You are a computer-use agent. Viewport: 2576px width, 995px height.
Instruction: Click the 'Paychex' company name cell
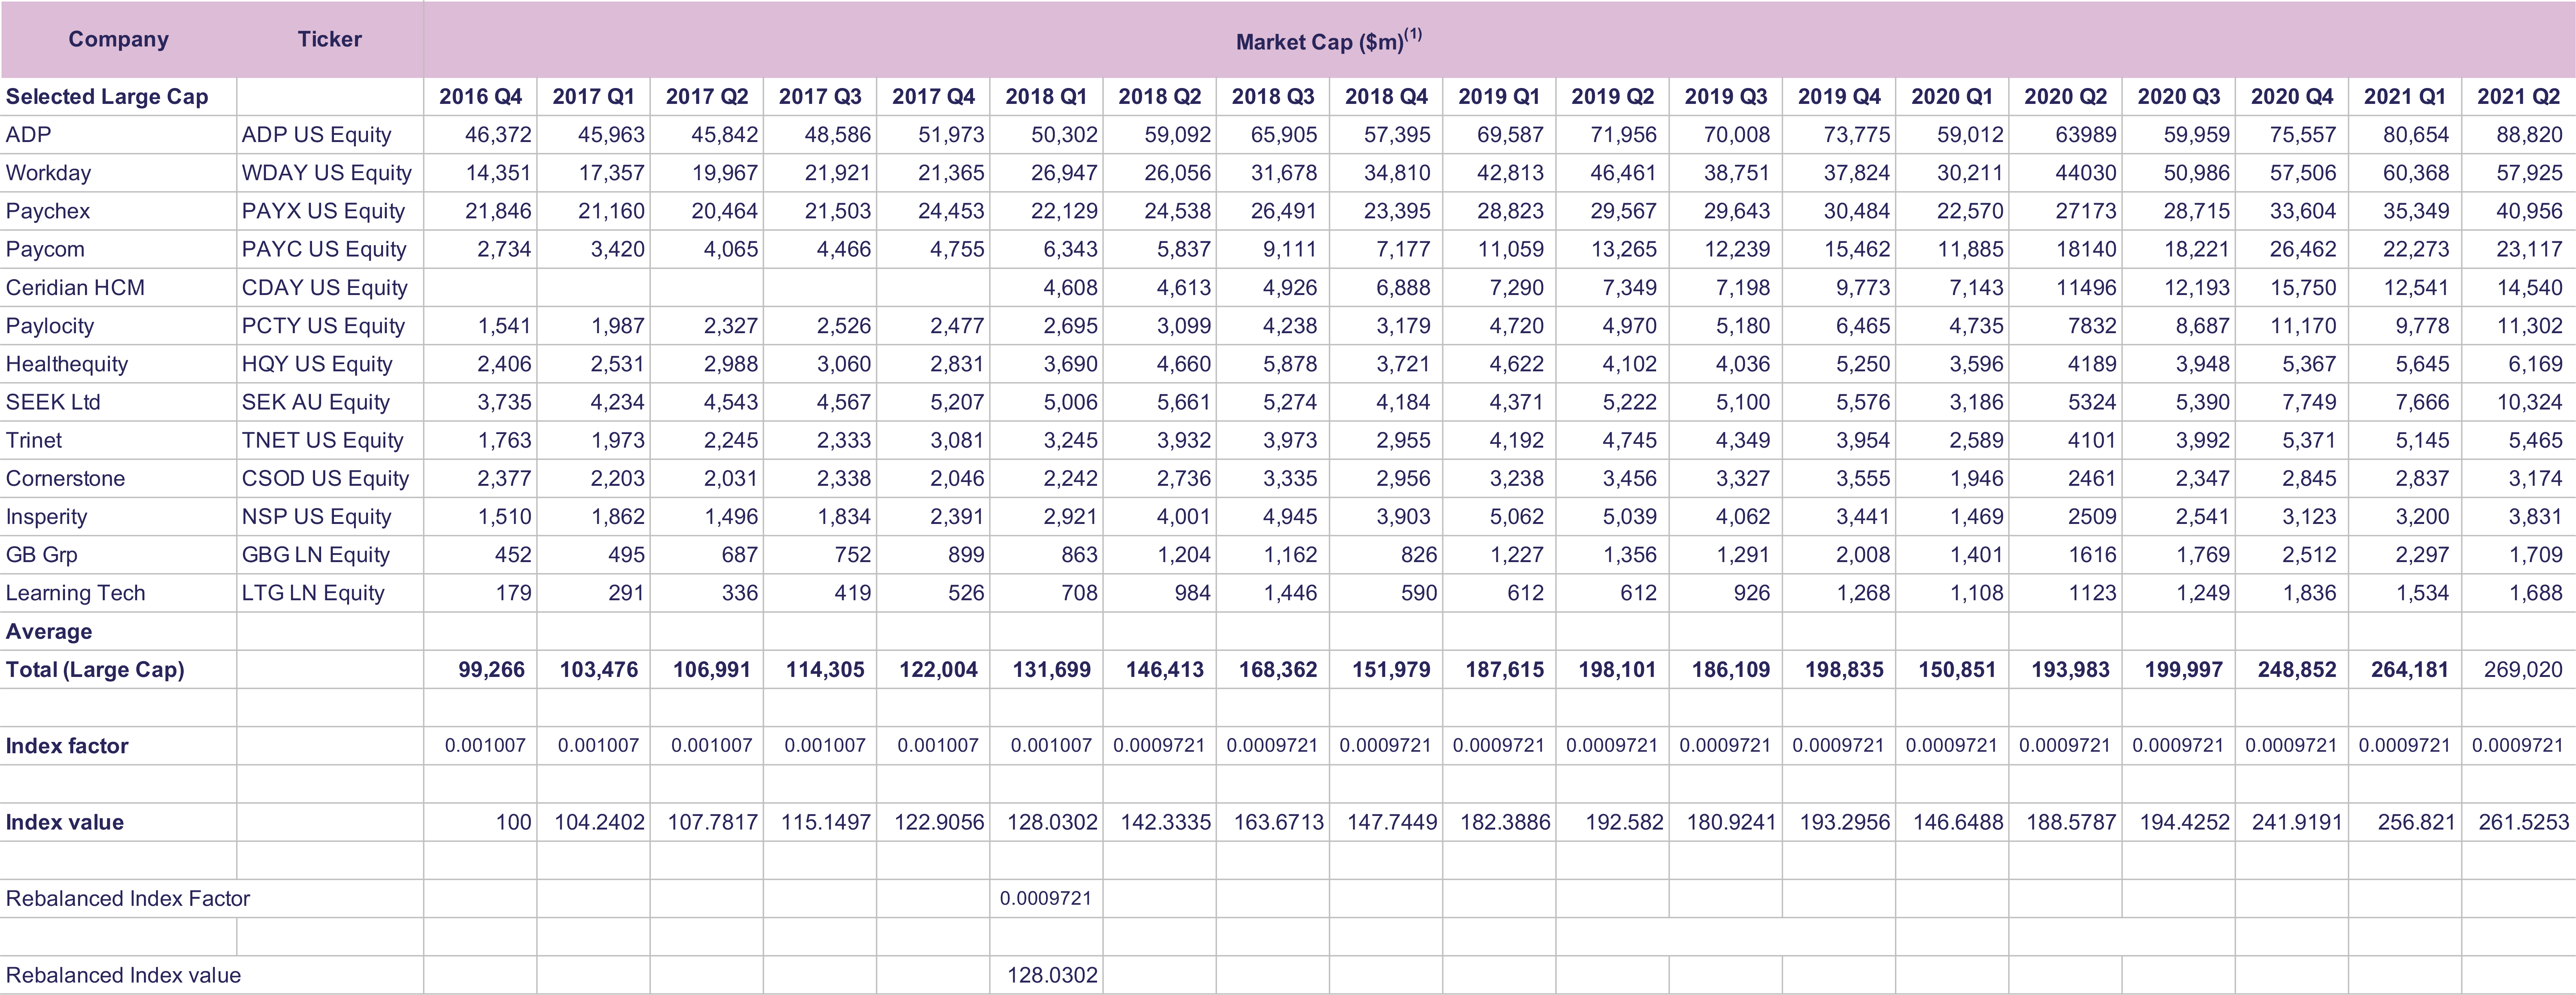point(48,211)
